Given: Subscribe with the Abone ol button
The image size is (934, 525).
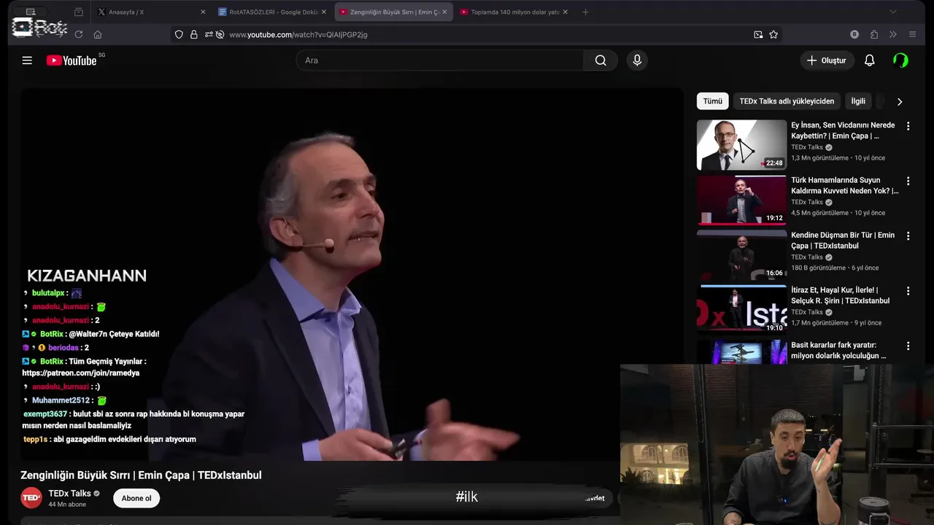Looking at the screenshot, I should pos(136,498).
